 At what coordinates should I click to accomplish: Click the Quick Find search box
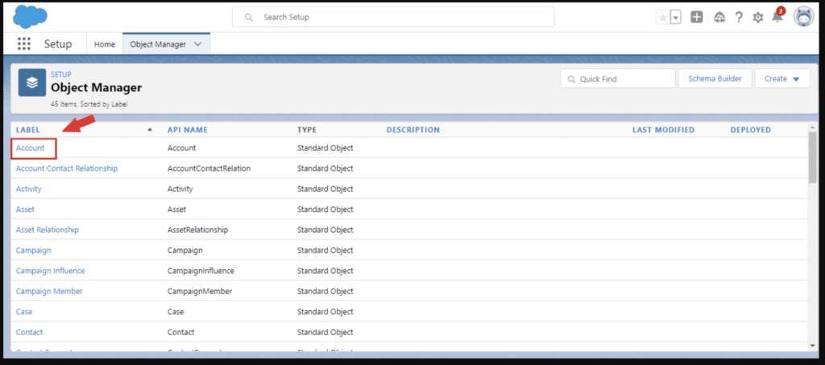(618, 78)
